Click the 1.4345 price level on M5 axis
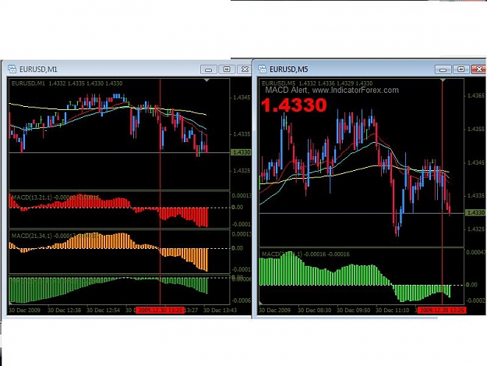This screenshot has width=487, height=366. click(476, 162)
